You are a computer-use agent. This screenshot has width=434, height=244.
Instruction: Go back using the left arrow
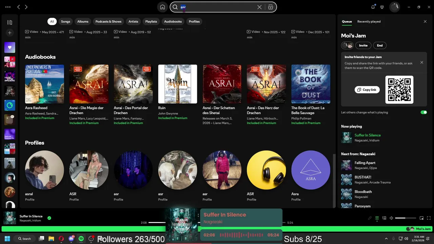tap(19, 7)
